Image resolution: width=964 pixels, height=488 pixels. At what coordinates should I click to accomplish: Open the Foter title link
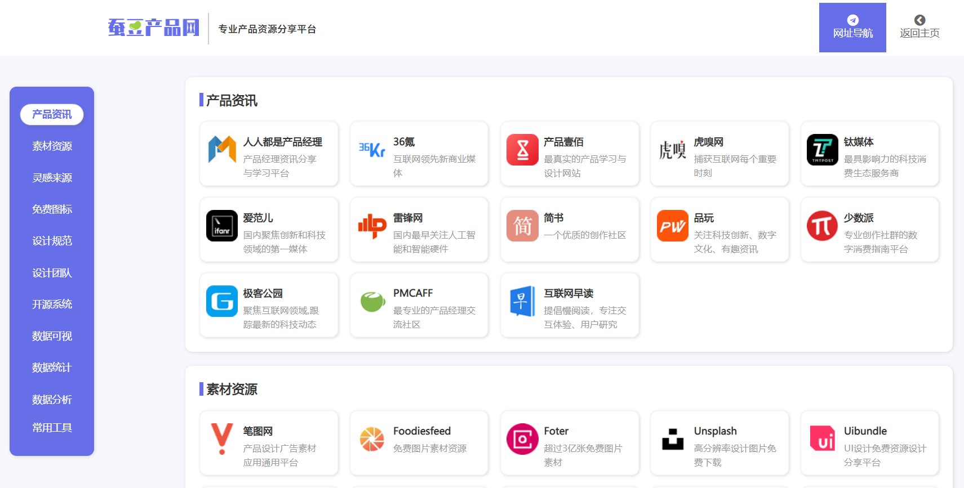(556, 431)
